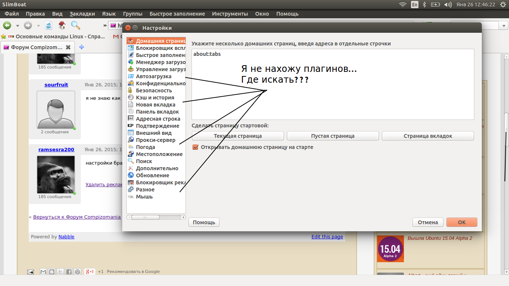Open the Инструменты menu

click(230, 14)
